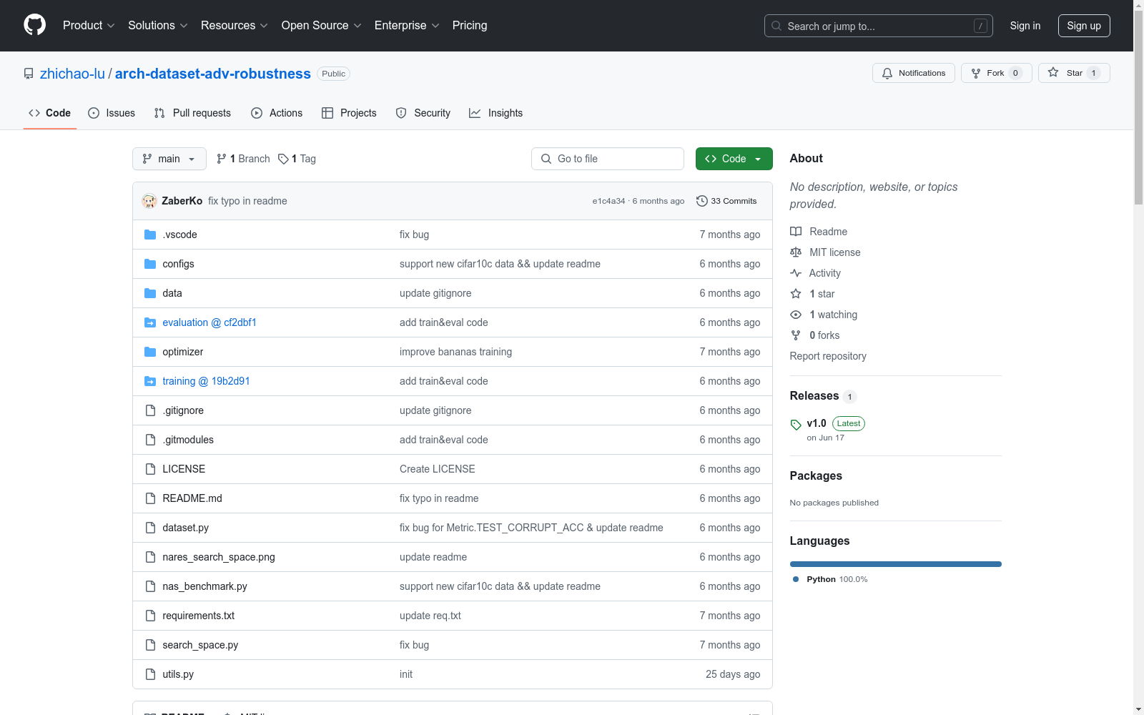Screen dimensions: 1144x715
Task: Click the v1.0 release tag icon
Action: pyautogui.click(x=796, y=425)
